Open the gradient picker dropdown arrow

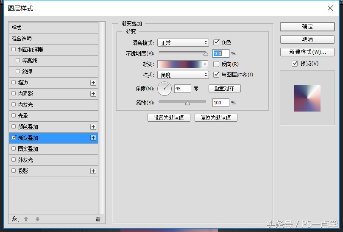click(205, 64)
